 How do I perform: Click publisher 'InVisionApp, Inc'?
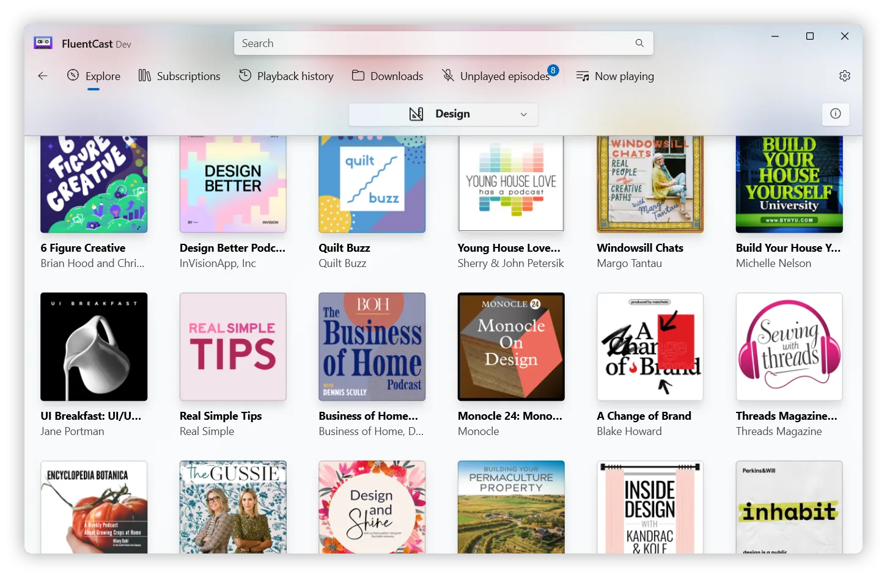218,263
